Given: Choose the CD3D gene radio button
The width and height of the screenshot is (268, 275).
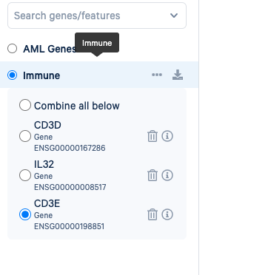Looking at the screenshot, I should (25, 136).
